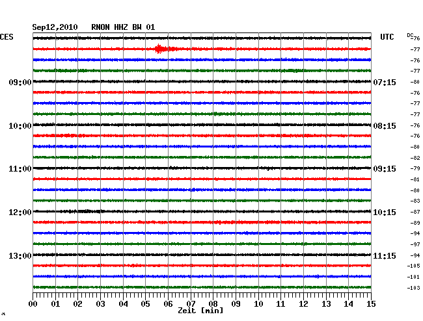Screen dimensions: 423x321
Task: Click the DC offset value -79
Action: (x=415, y=168)
